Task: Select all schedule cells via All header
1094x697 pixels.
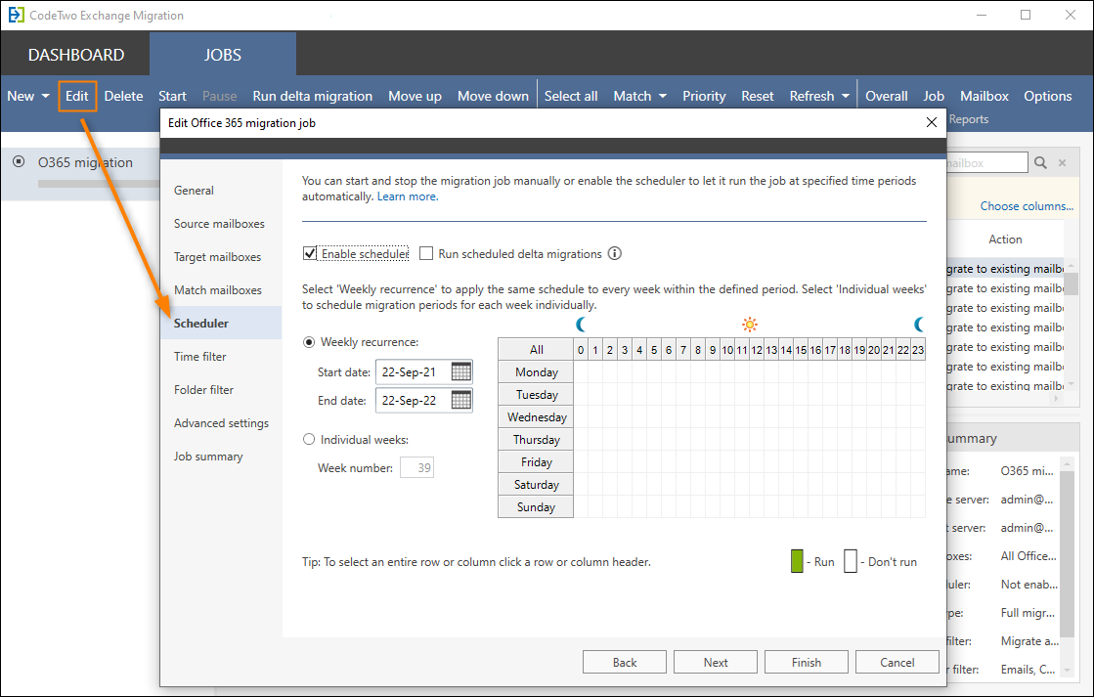Action: pyautogui.click(x=536, y=350)
